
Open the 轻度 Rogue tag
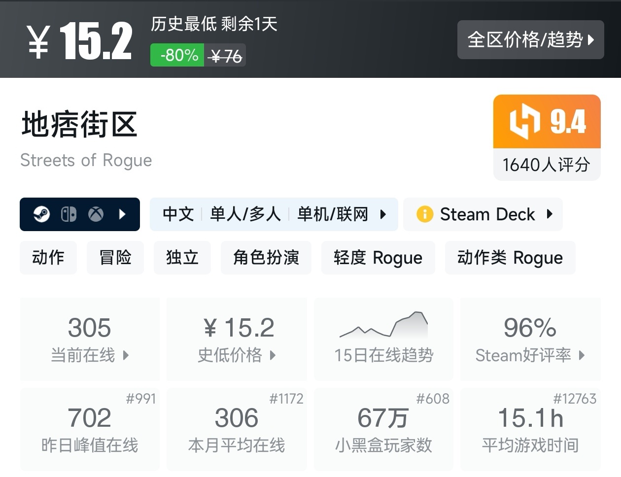coord(378,258)
